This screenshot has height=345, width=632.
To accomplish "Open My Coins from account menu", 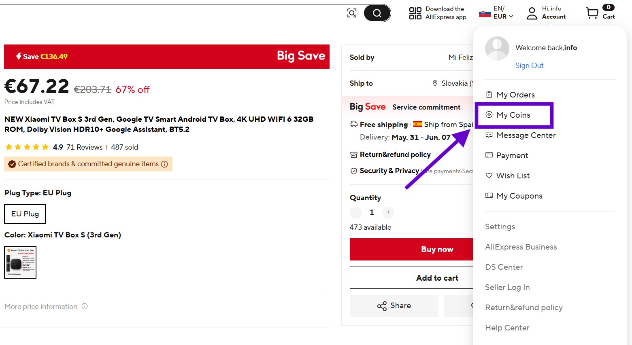I will click(x=513, y=115).
